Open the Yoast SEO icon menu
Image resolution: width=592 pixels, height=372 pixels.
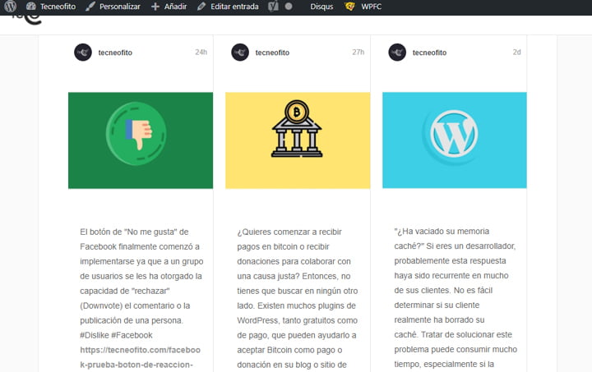273,7
